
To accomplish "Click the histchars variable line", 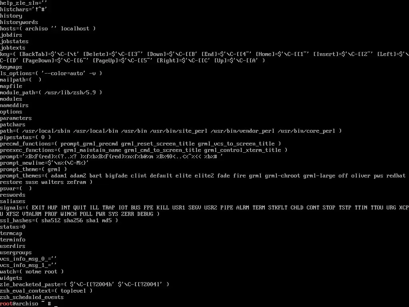I will click(24, 10).
